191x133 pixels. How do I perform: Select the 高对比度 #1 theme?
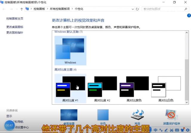70,89
